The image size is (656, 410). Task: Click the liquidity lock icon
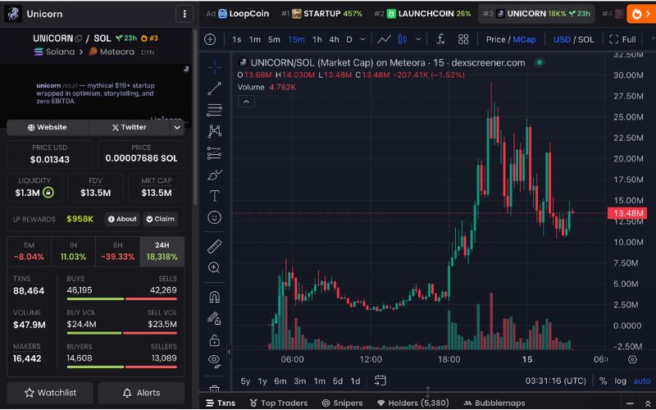pyautogui.click(x=48, y=193)
